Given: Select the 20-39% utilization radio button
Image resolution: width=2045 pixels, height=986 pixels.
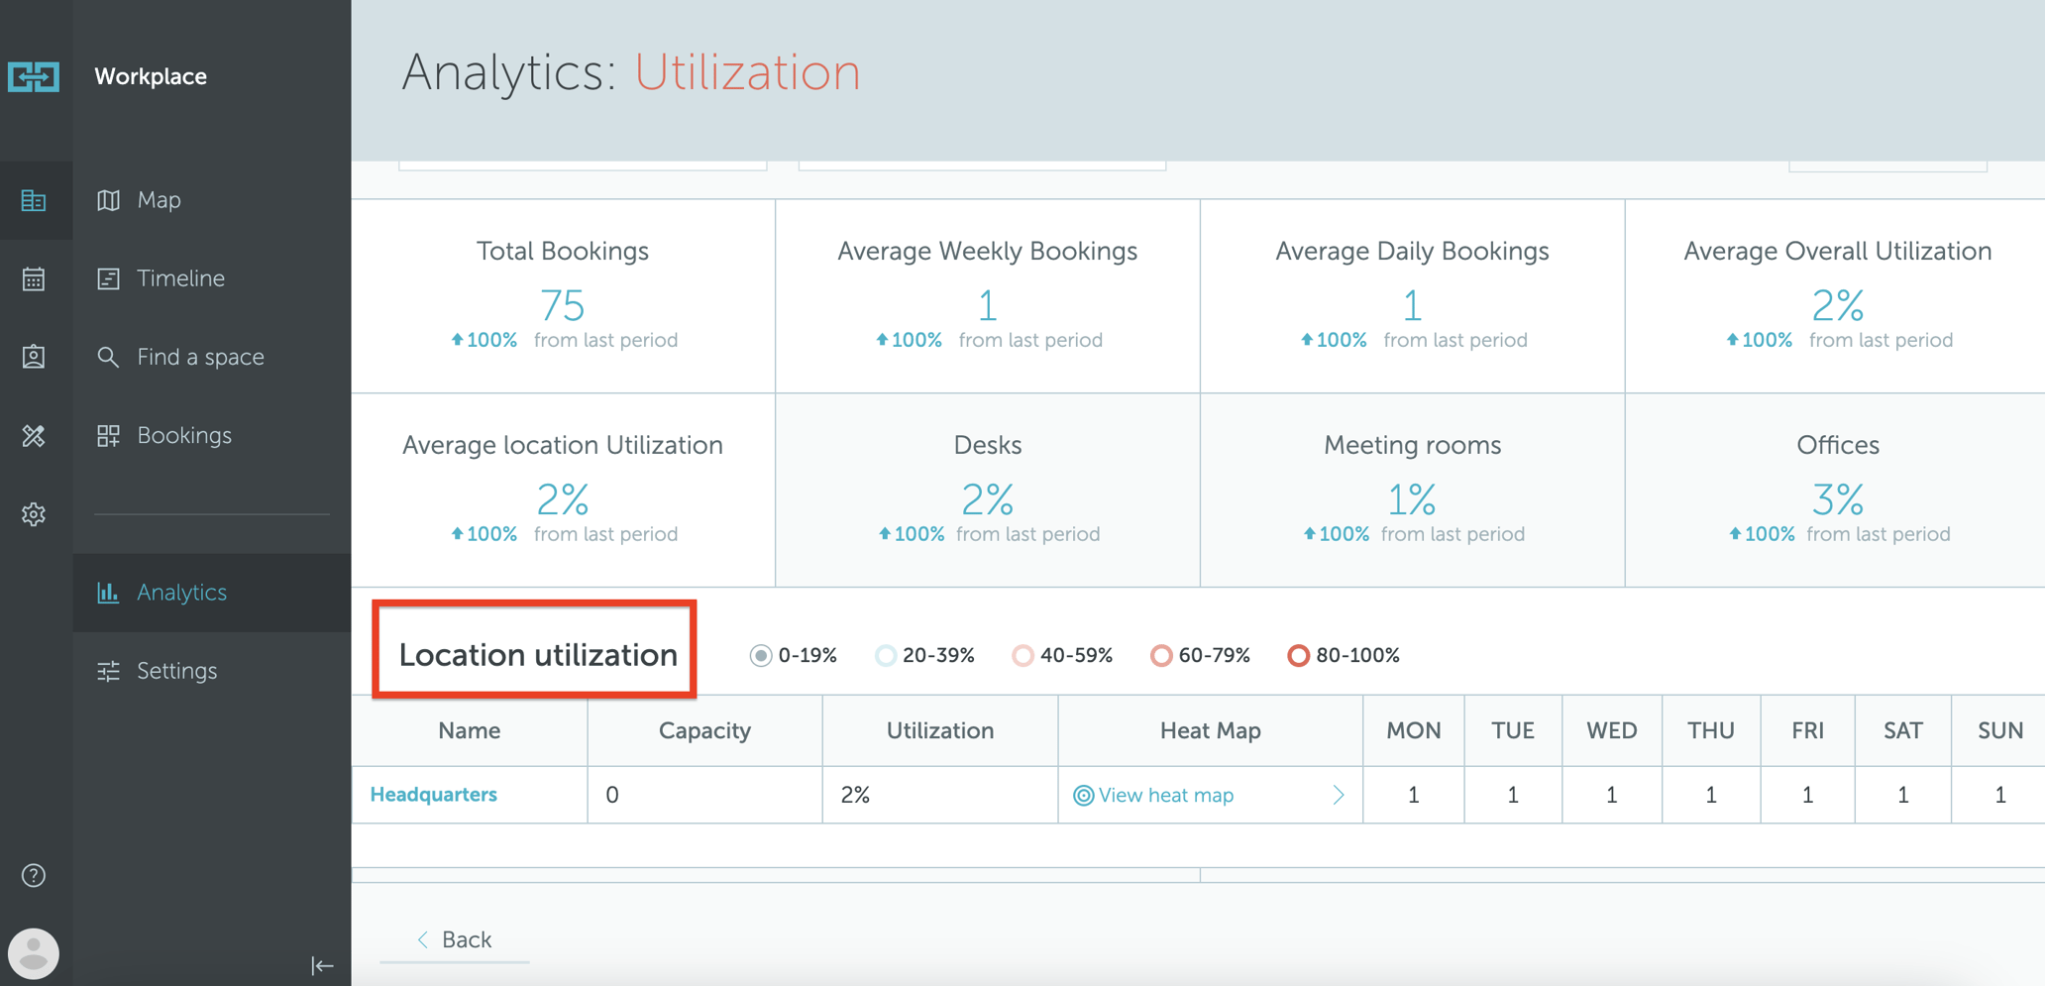Looking at the screenshot, I should [886, 656].
